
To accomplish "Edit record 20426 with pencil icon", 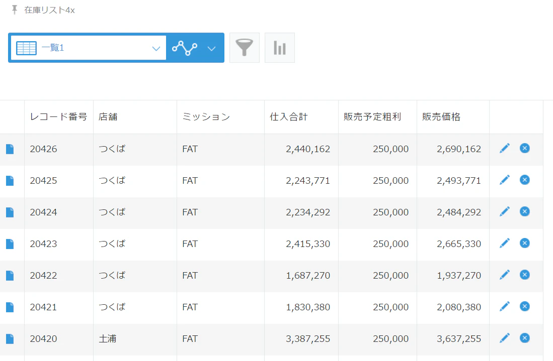I will click(505, 148).
